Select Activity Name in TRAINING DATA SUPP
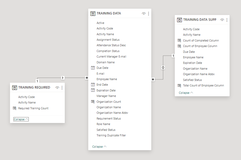 [192, 35]
